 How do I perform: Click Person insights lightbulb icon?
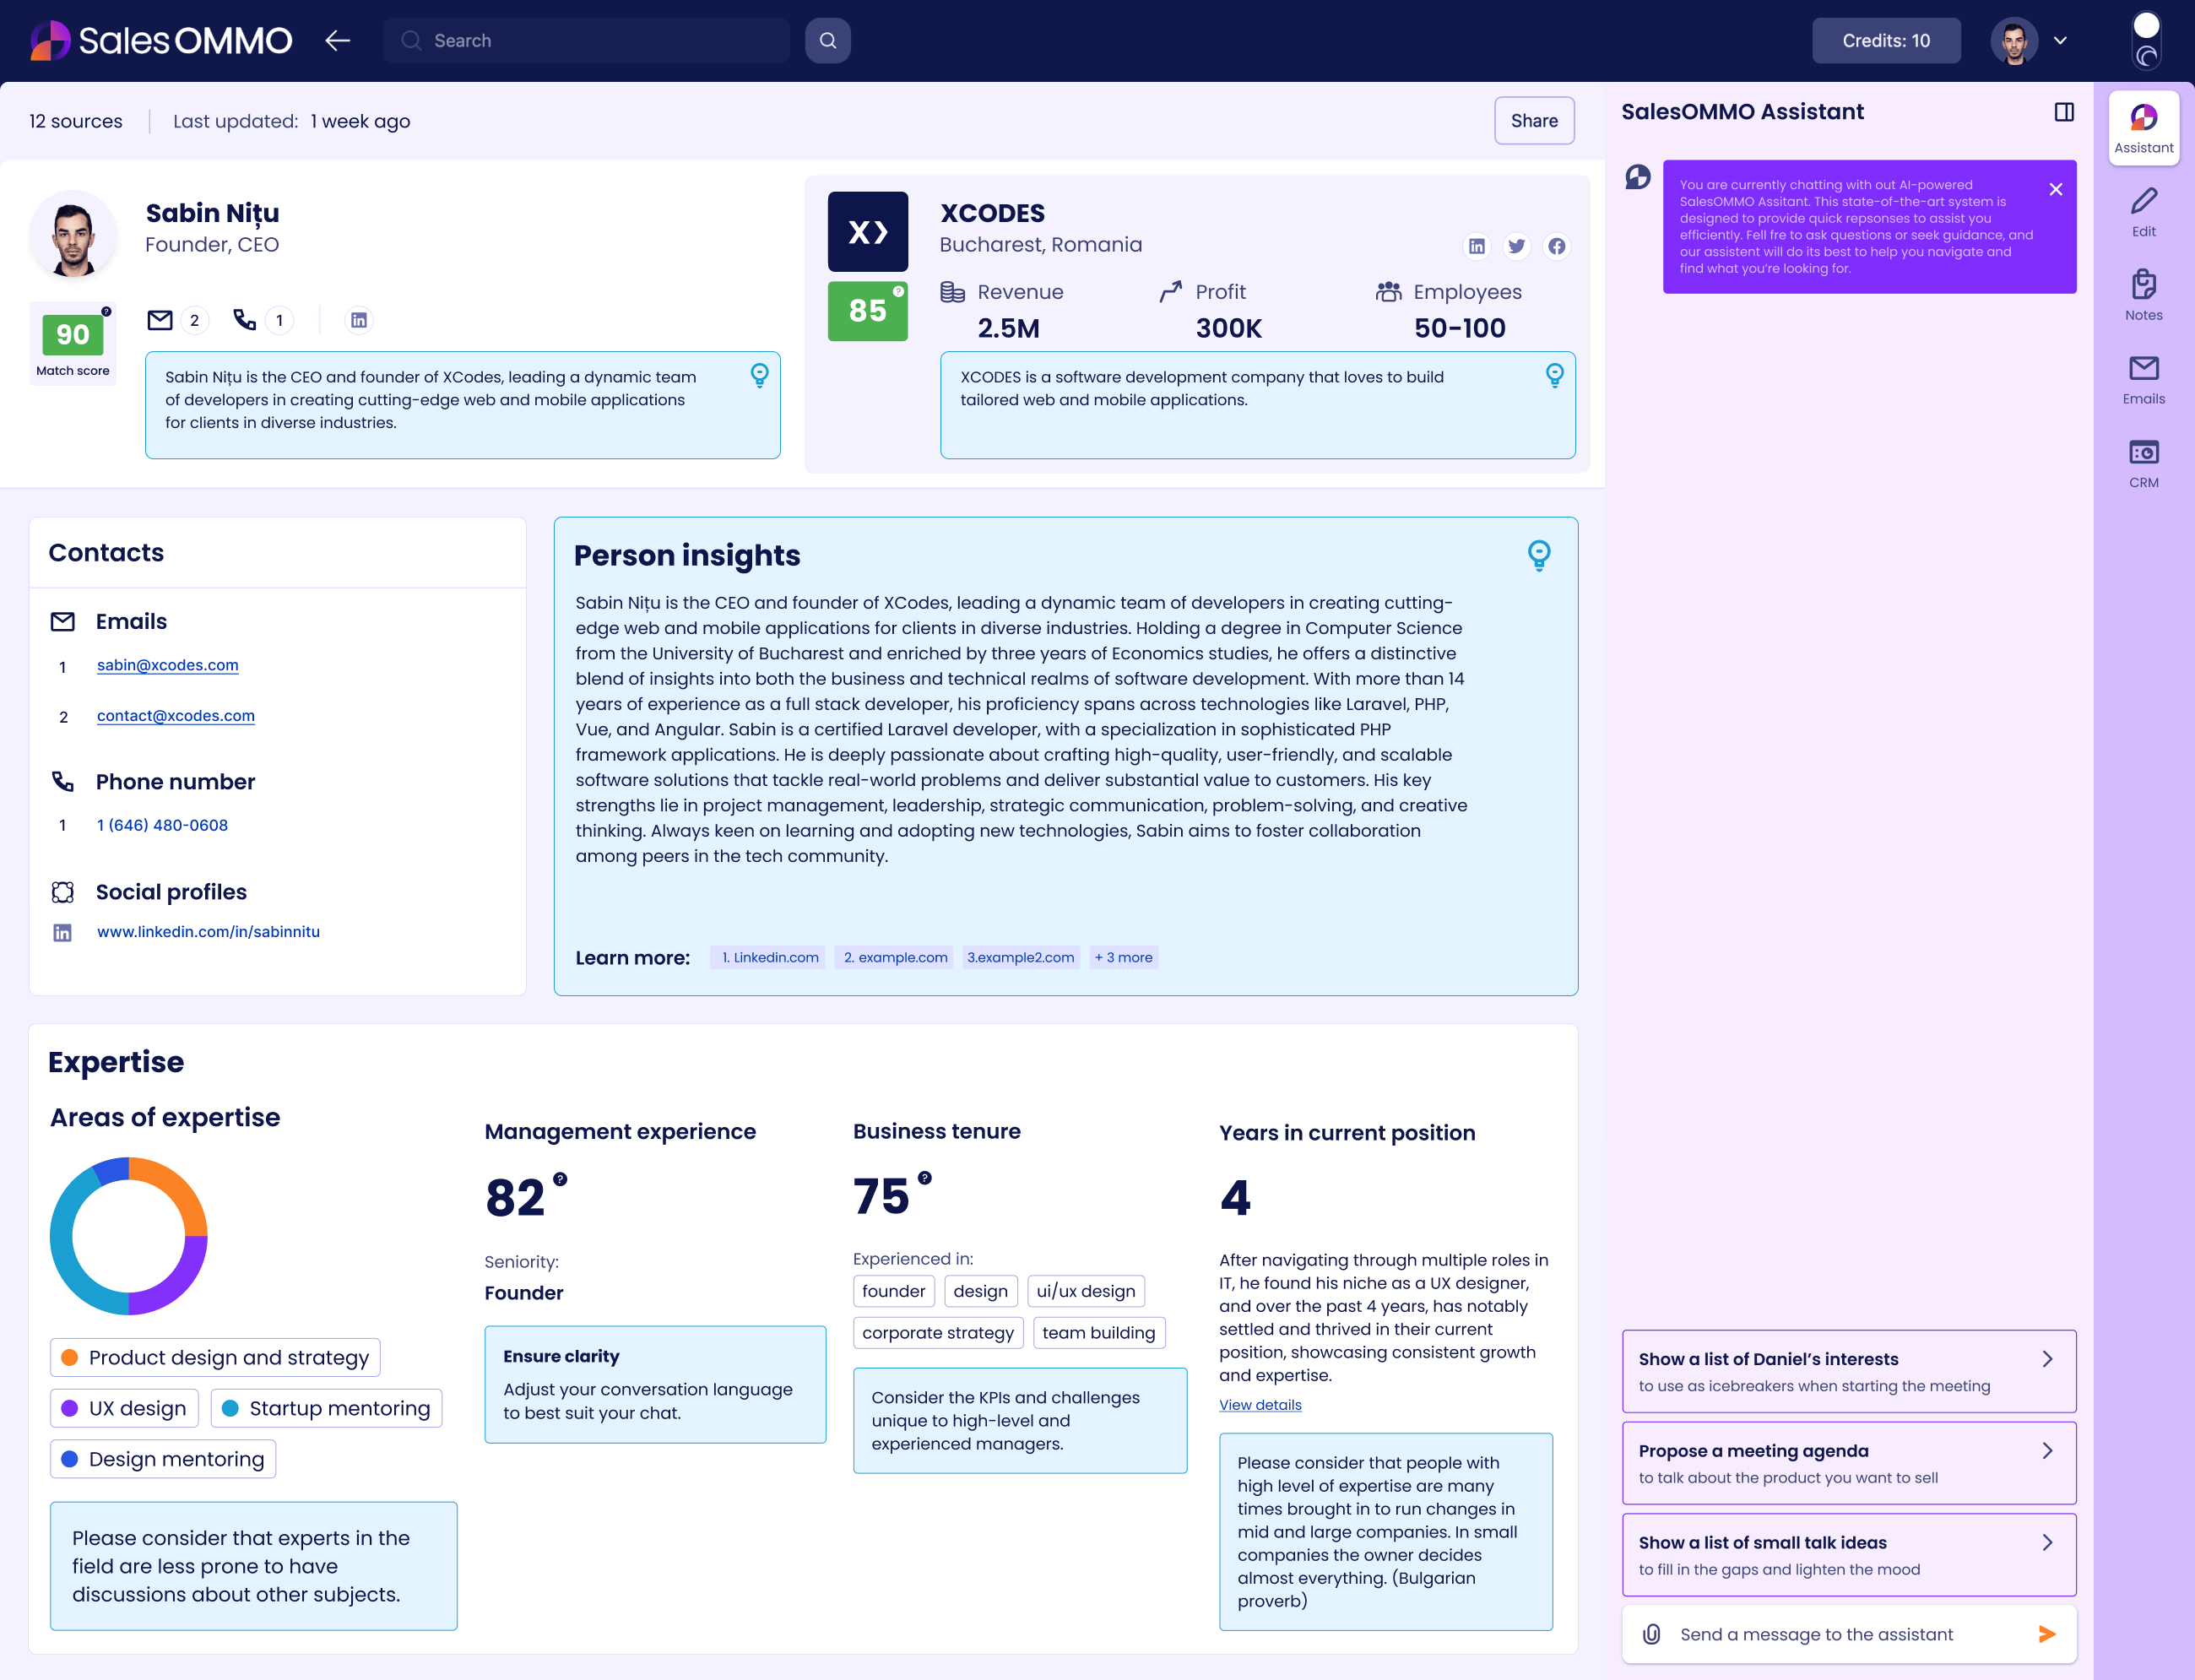[1538, 555]
